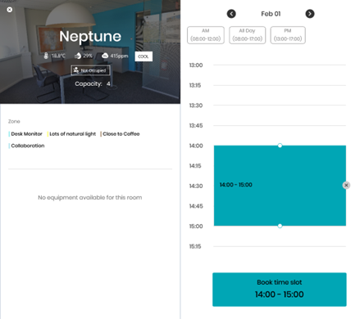Click the humidity droplet icon

[x=78, y=56]
